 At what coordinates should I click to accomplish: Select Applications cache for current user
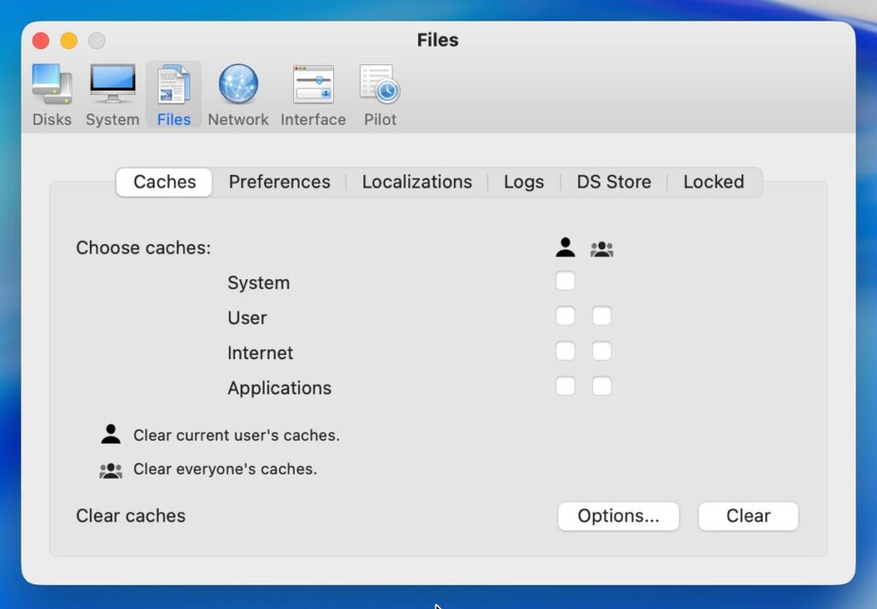tap(565, 386)
